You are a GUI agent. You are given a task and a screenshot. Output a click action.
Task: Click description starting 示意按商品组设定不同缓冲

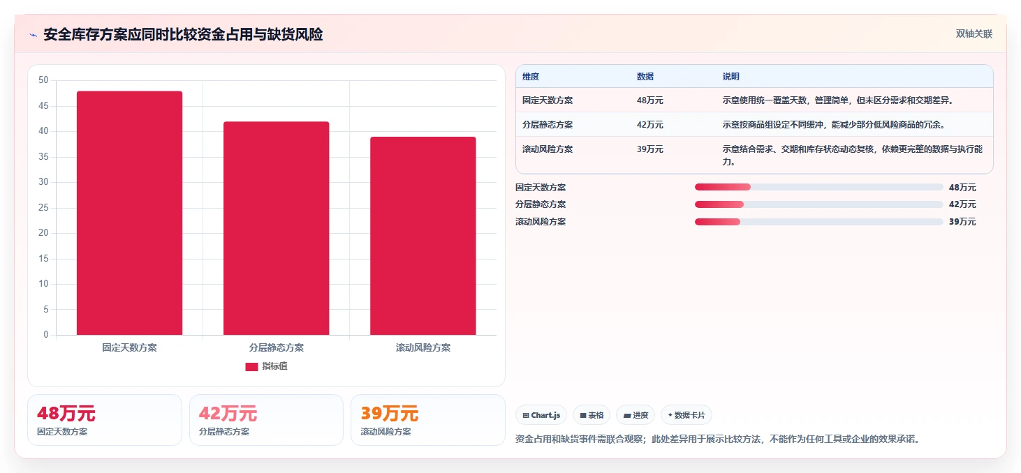834,125
